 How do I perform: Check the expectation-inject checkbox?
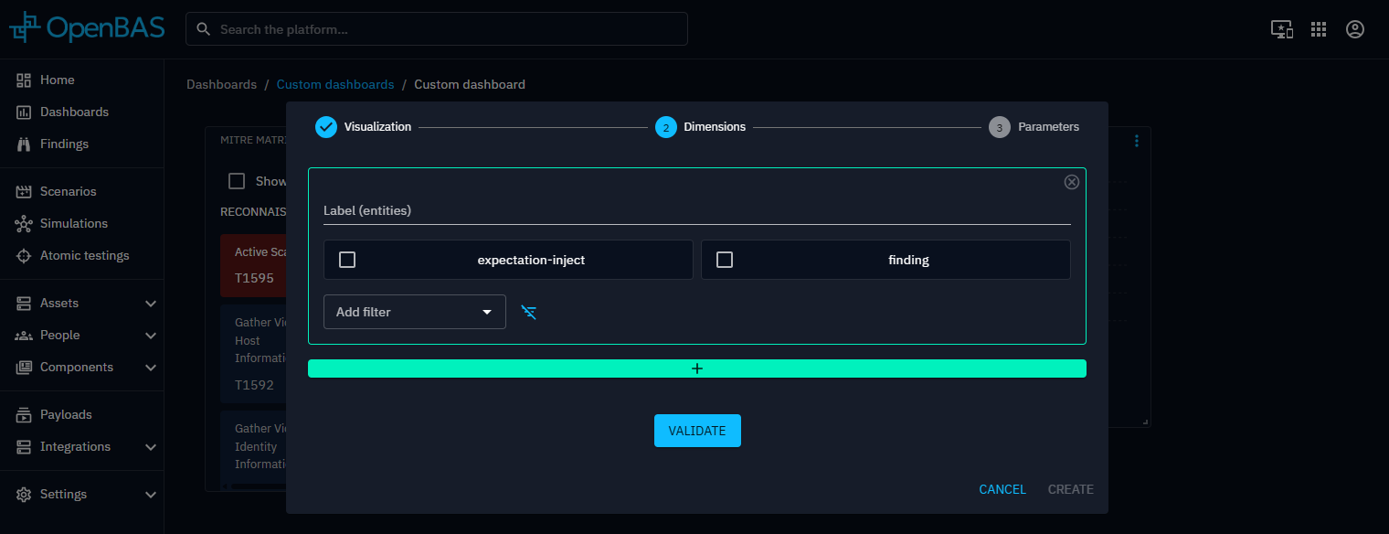click(x=347, y=260)
